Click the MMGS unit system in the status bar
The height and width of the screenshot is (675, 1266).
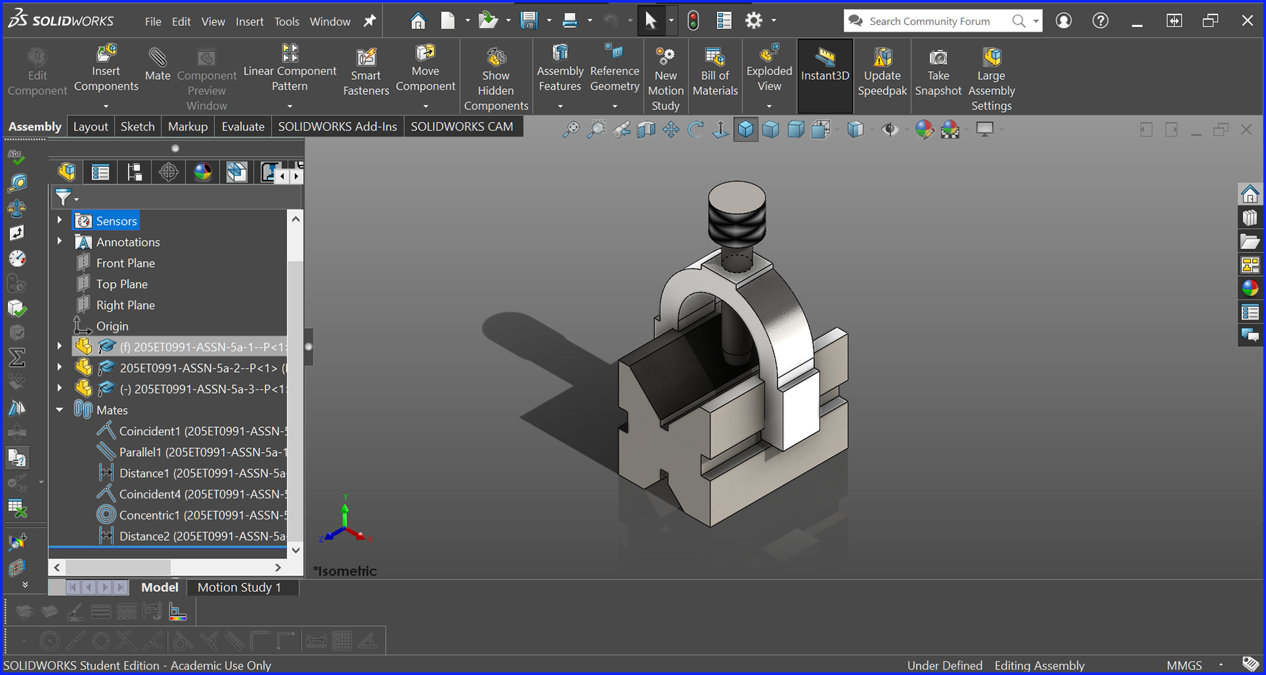1184,665
